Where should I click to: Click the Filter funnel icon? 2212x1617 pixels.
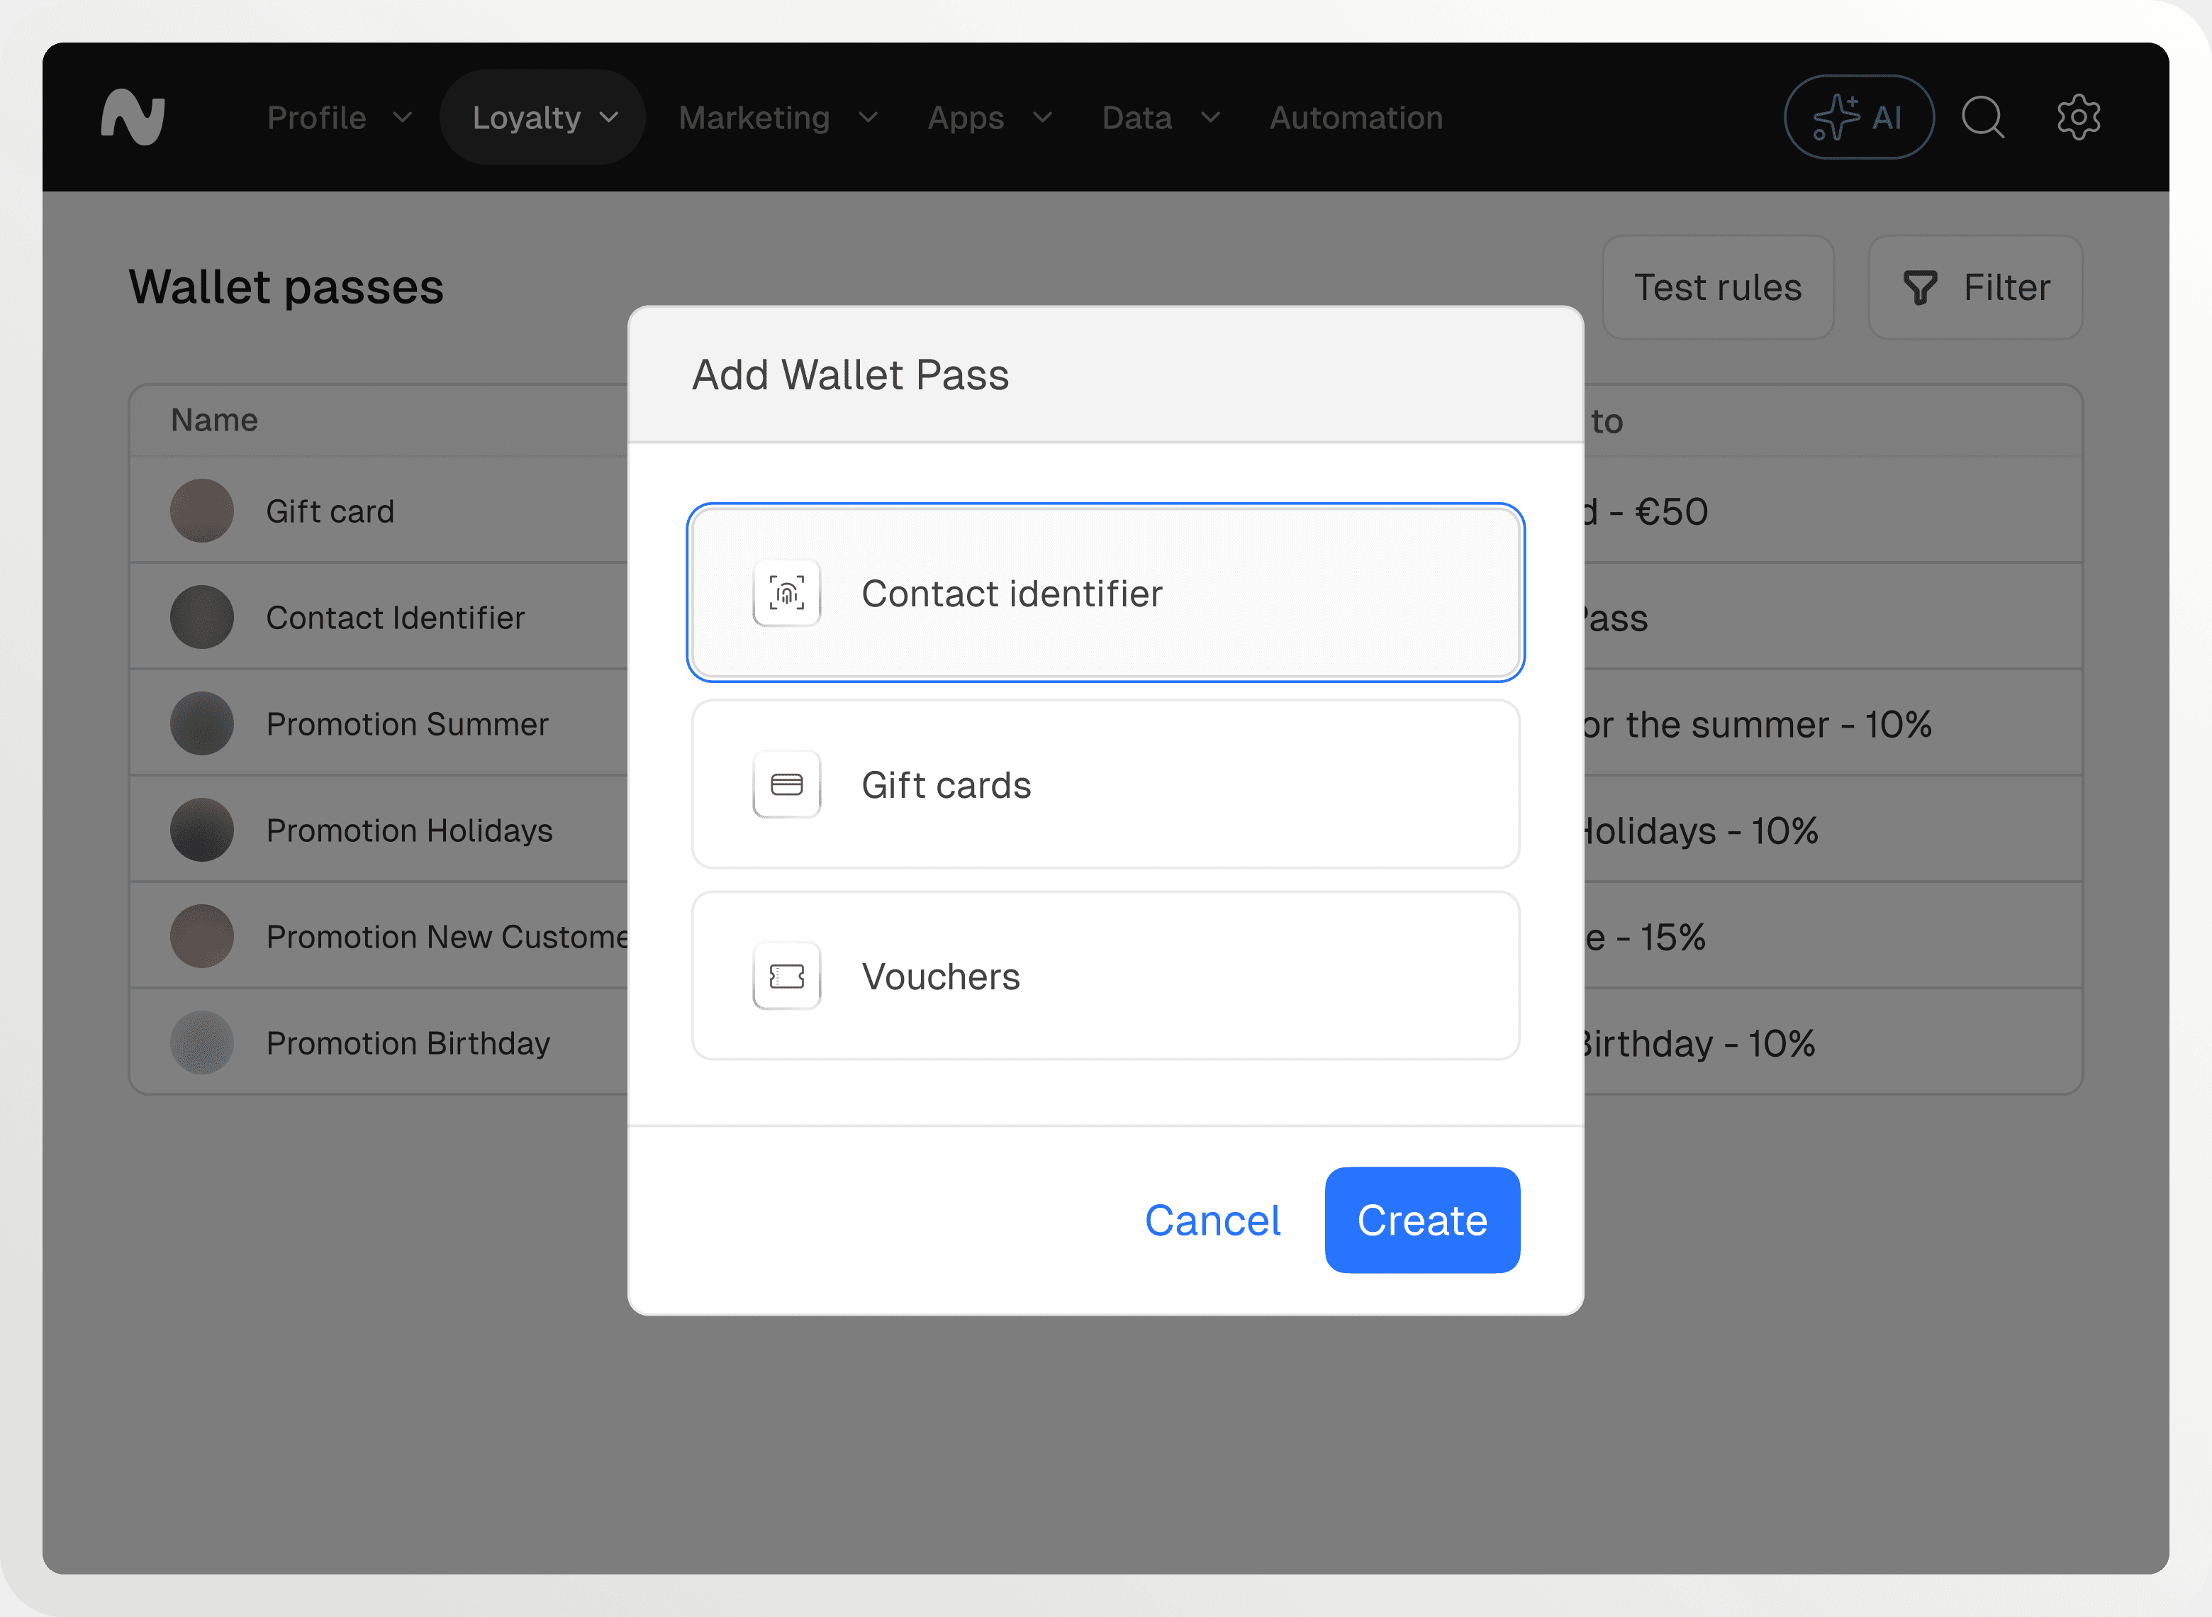1919,288
